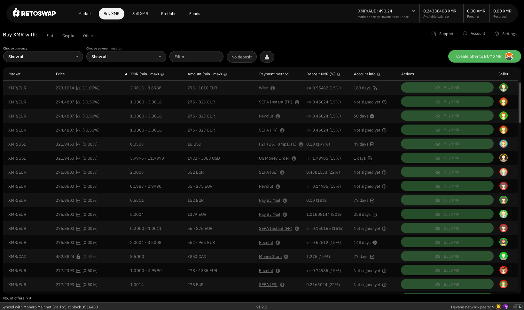524x310 pixels.
Task: Click the Filter text input field
Action: [196, 57]
